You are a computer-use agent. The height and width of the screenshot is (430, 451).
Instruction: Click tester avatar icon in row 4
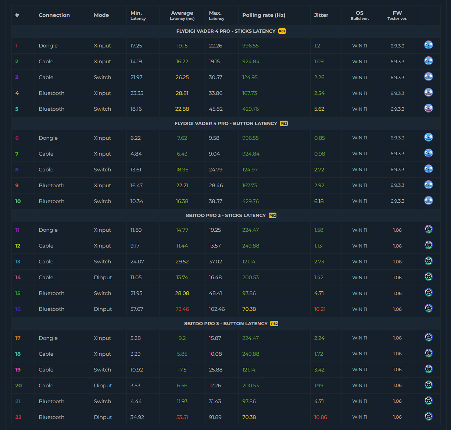(x=428, y=93)
